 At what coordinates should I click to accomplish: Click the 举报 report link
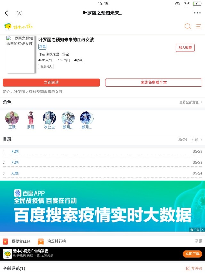pyautogui.click(x=199, y=241)
